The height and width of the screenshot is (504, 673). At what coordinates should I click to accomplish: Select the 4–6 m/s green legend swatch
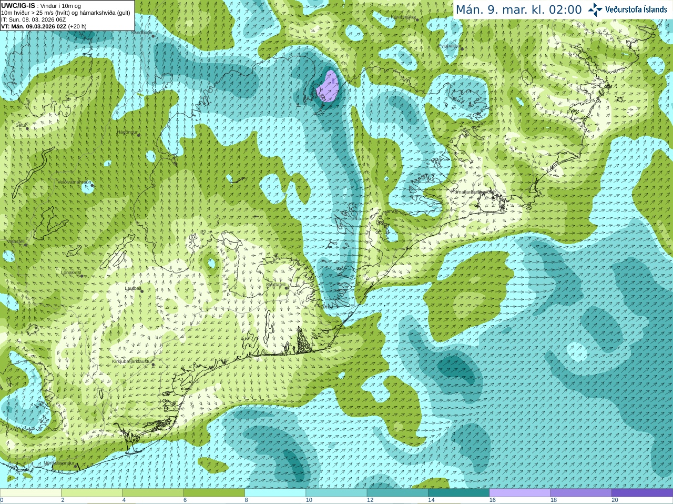click(x=152, y=493)
